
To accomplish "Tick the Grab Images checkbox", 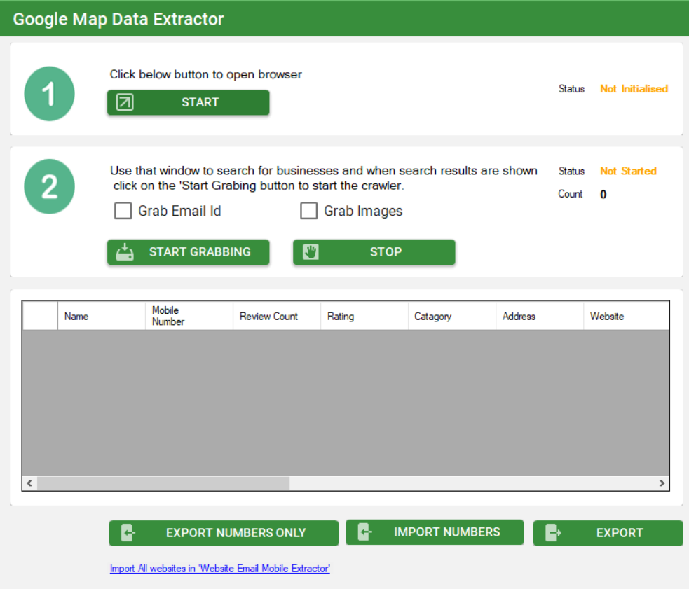I will click(309, 211).
